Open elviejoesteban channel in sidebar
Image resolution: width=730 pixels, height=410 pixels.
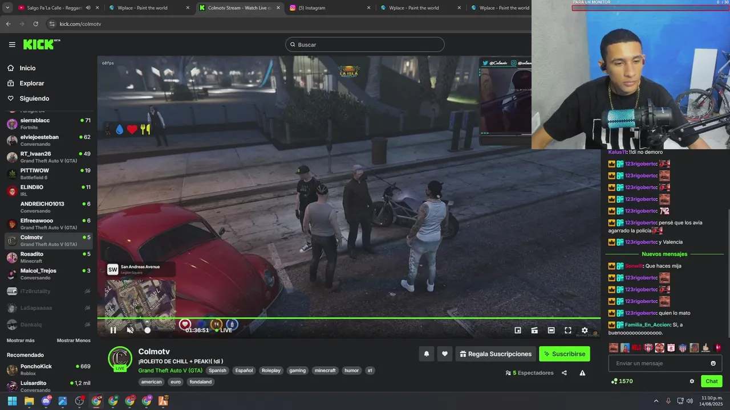point(48,140)
